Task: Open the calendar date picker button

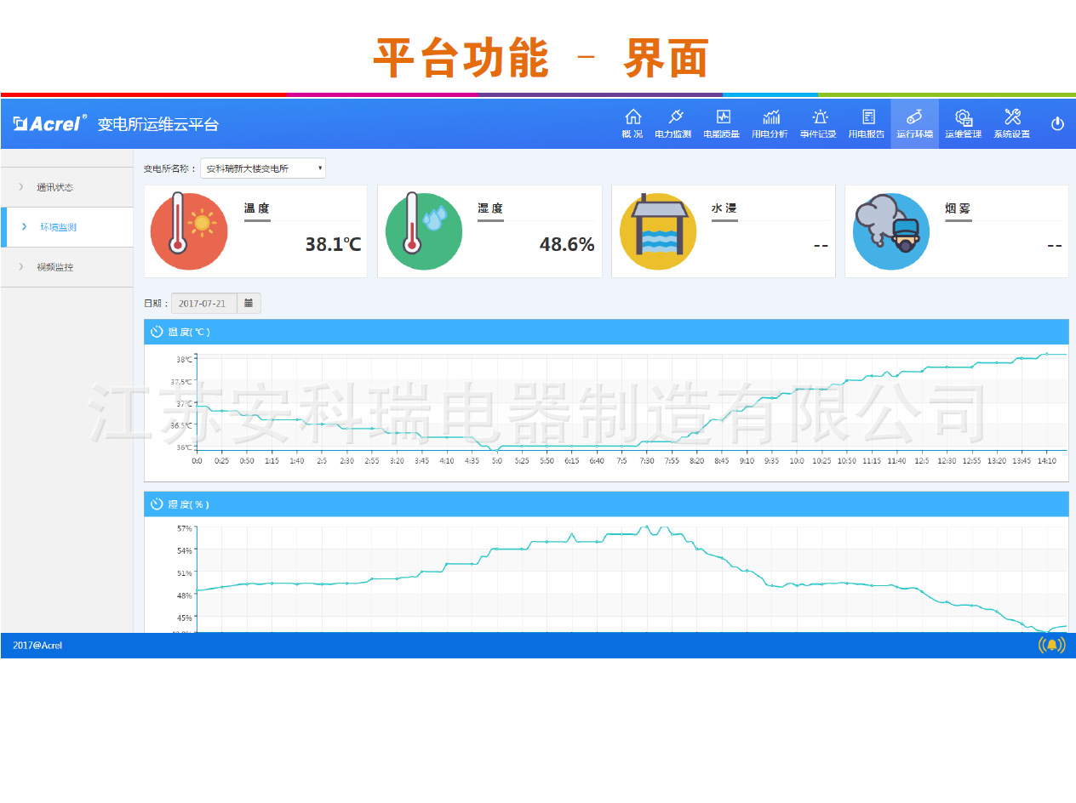Action: coord(249,304)
